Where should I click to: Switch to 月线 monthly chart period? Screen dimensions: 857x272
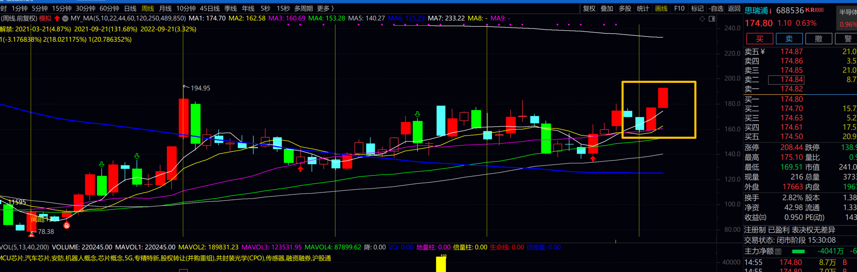165,9
